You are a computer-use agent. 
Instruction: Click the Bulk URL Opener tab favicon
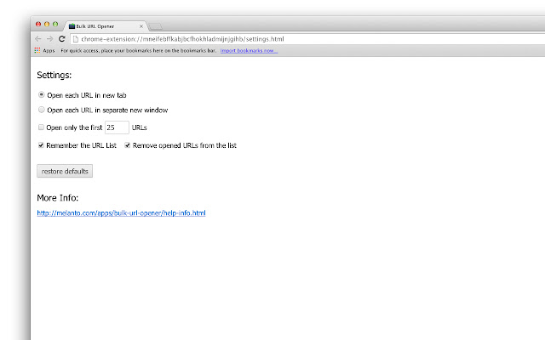tap(72, 26)
